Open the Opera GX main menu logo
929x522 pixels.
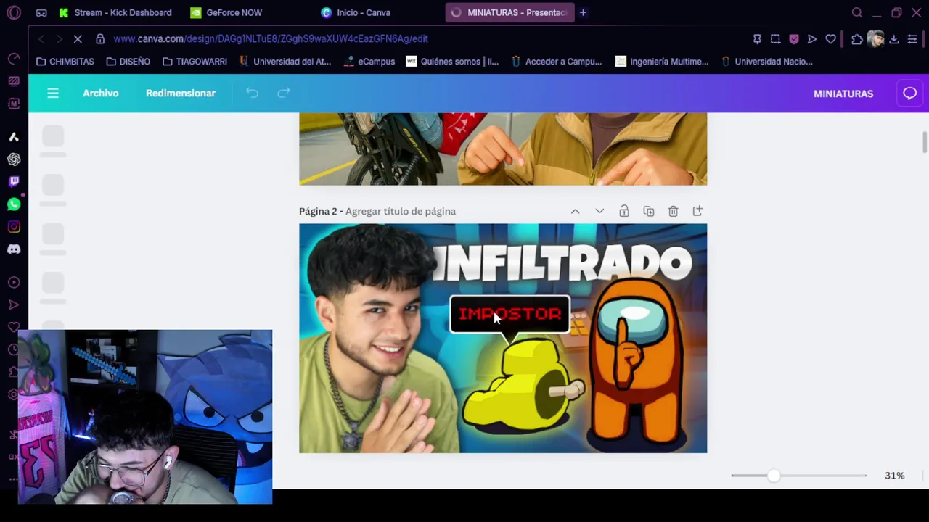point(14,12)
